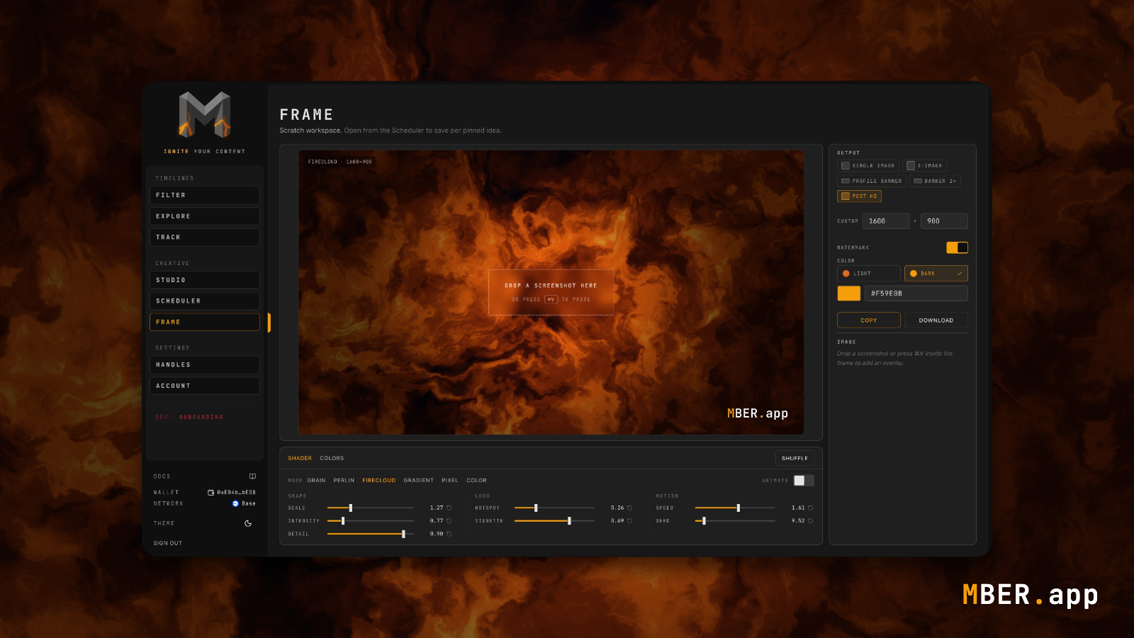Enable the Animate switch

804,481
